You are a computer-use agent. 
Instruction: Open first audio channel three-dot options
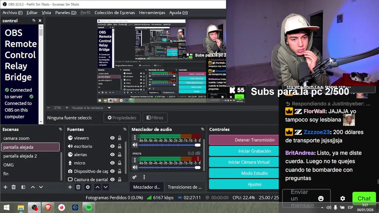[x=135, y=138]
